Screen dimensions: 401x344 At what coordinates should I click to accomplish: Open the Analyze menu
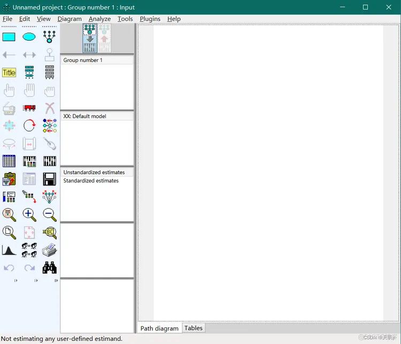(x=100, y=19)
